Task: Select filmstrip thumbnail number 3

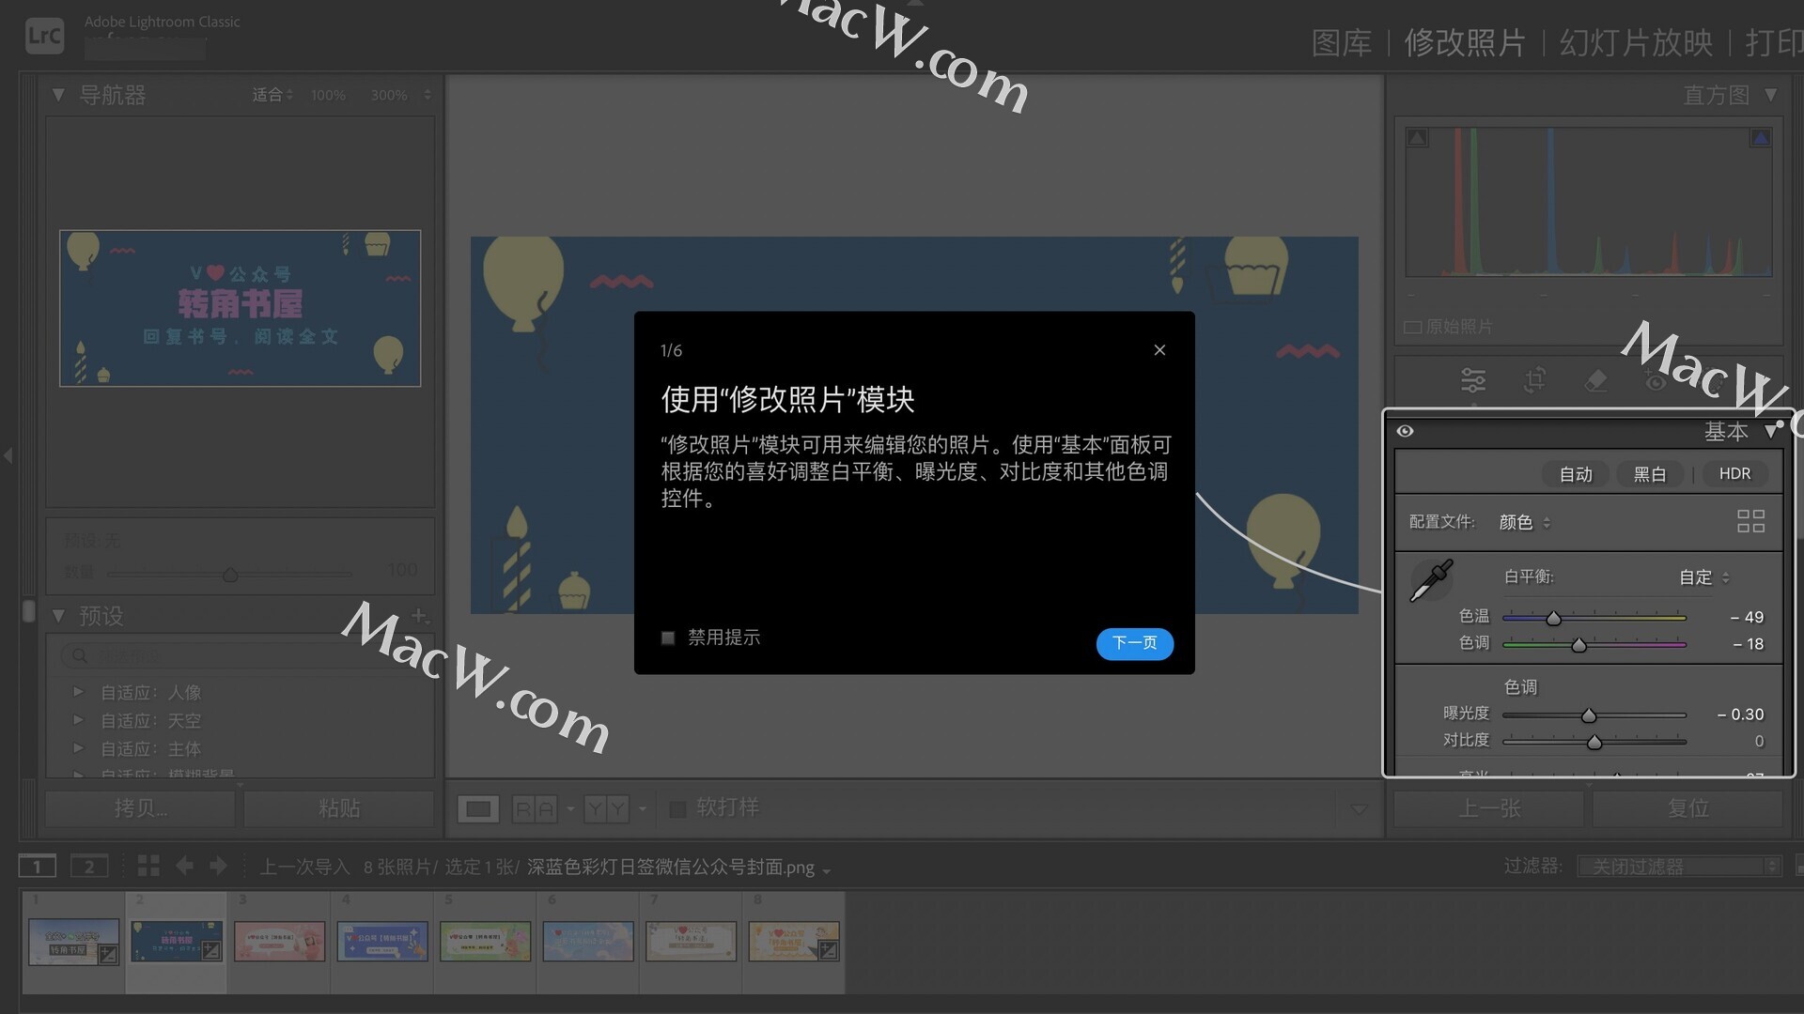Action: (x=279, y=942)
